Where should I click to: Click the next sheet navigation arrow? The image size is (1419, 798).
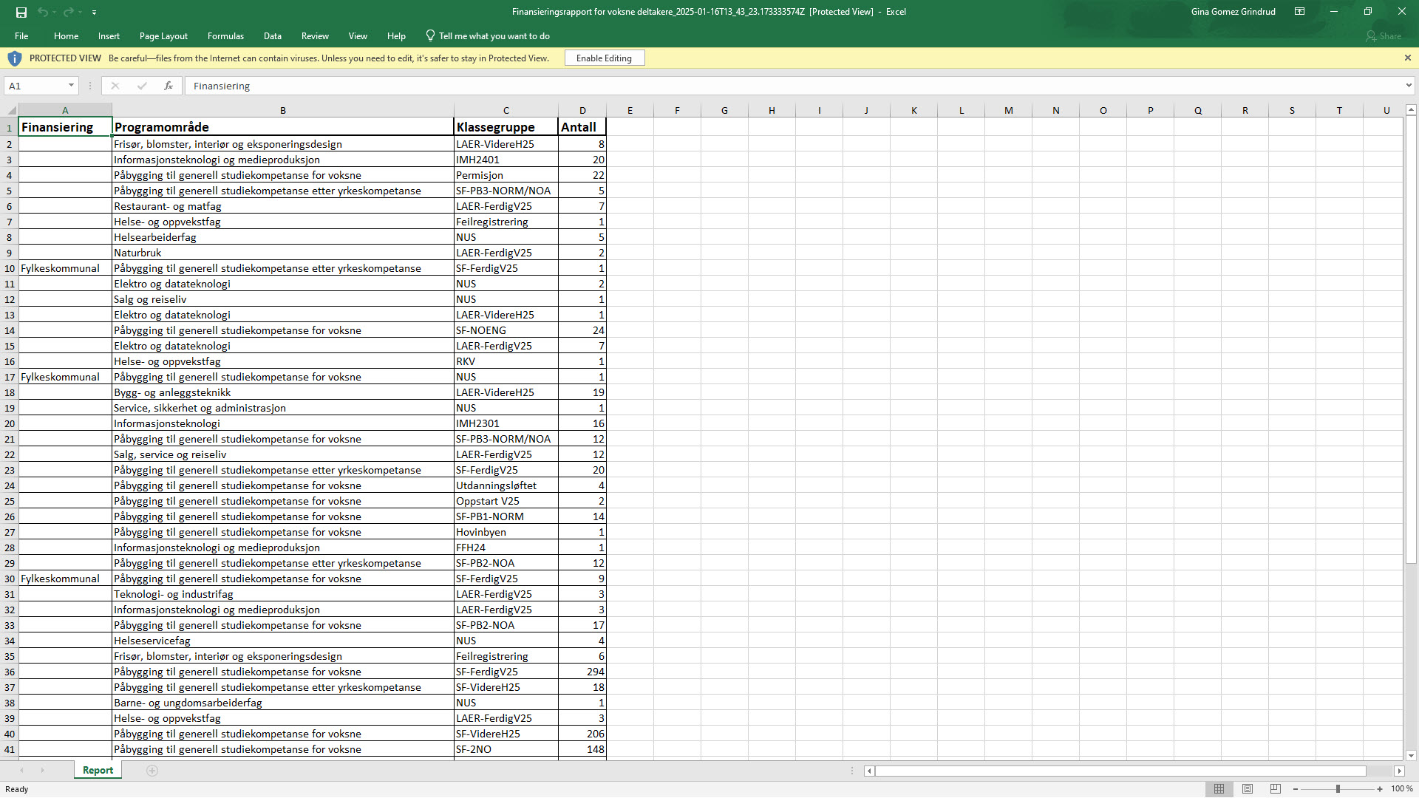pos(42,771)
